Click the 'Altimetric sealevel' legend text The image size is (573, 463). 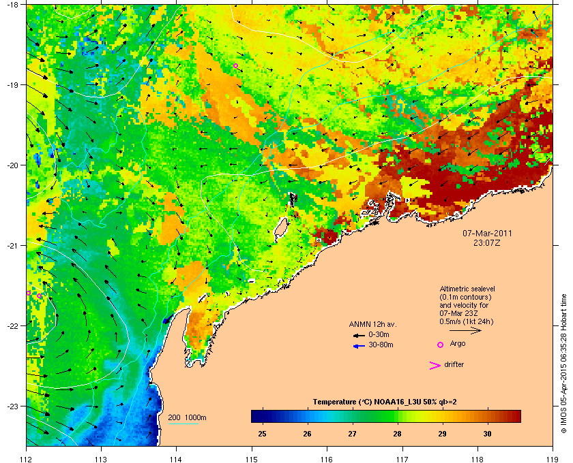[467, 289]
